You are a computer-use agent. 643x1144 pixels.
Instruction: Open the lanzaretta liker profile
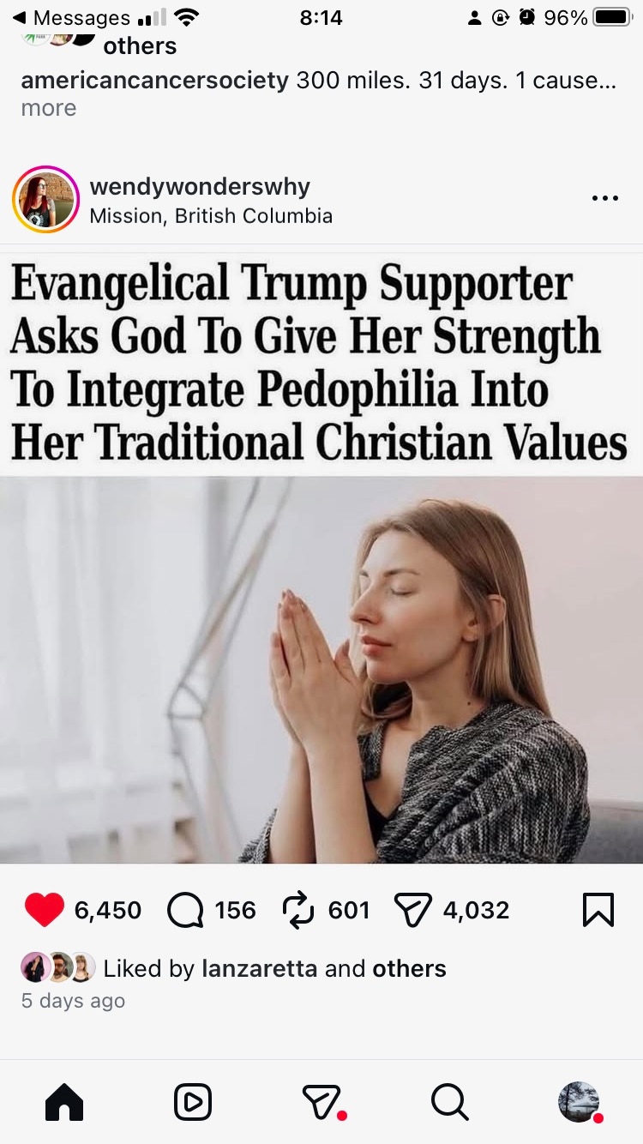(x=260, y=968)
